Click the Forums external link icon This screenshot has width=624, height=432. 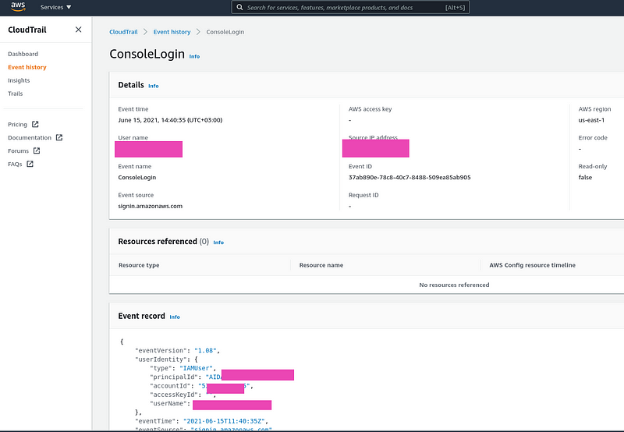(x=37, y=150)
